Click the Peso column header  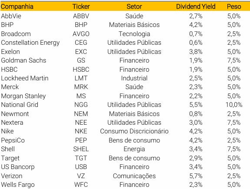(234, 7)
